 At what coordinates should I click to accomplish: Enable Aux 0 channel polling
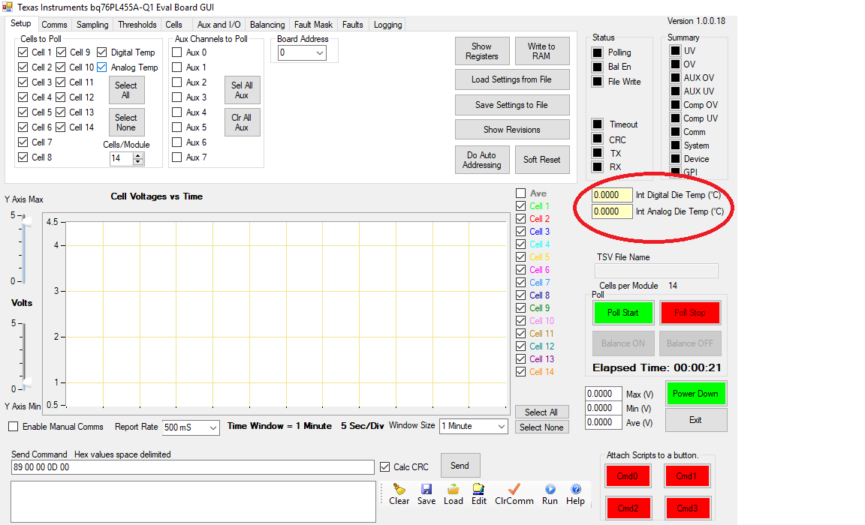pyautogui.click(x=176, y=52)
